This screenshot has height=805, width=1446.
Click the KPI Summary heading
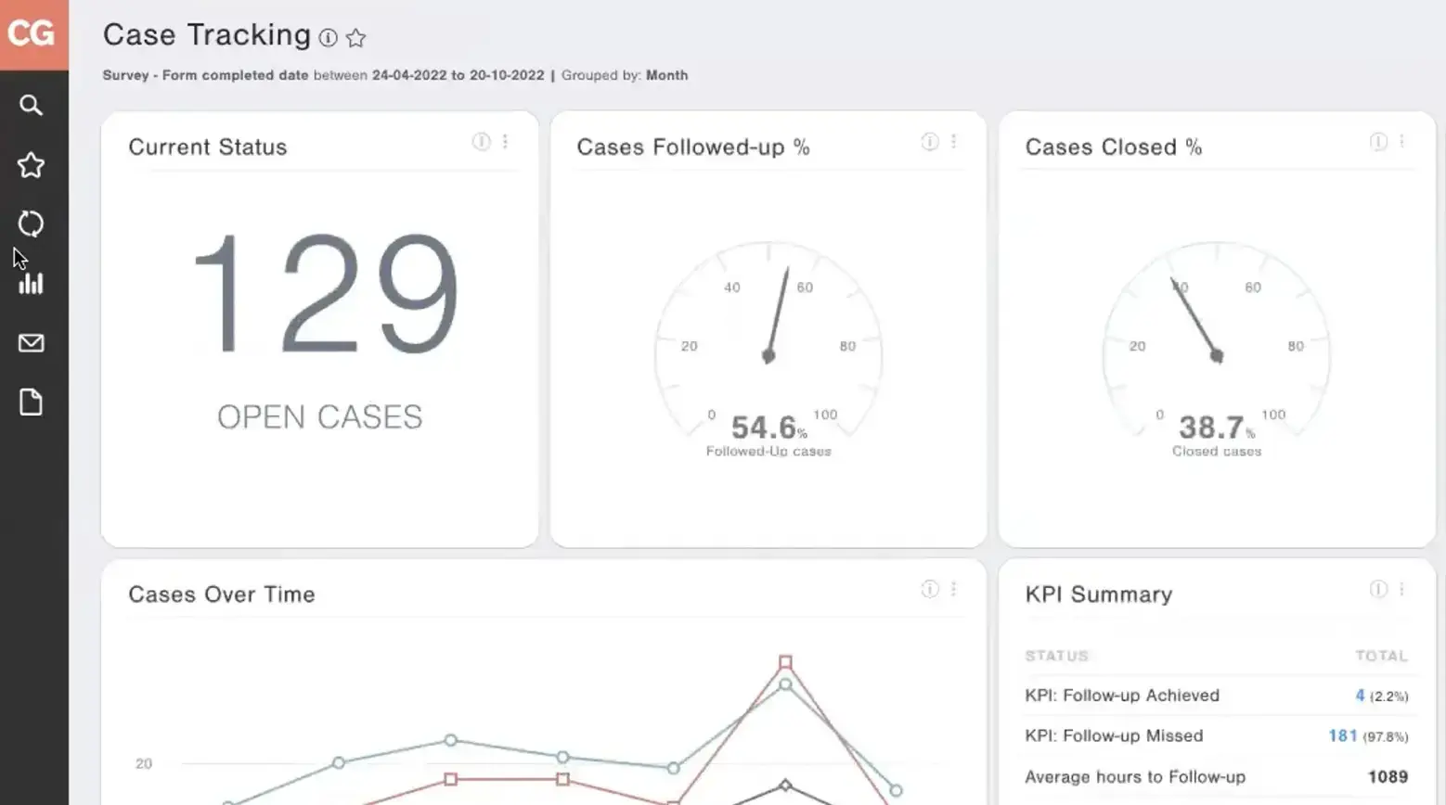coord(1099,594)
